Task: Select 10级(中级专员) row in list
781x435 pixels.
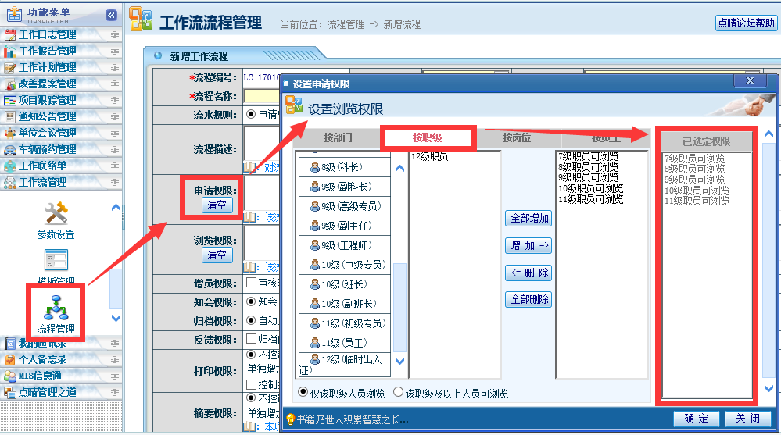Action: [345, 265]
